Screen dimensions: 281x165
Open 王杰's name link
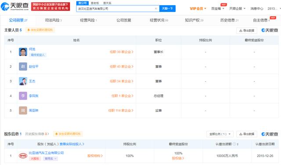(x=32, y=81)
